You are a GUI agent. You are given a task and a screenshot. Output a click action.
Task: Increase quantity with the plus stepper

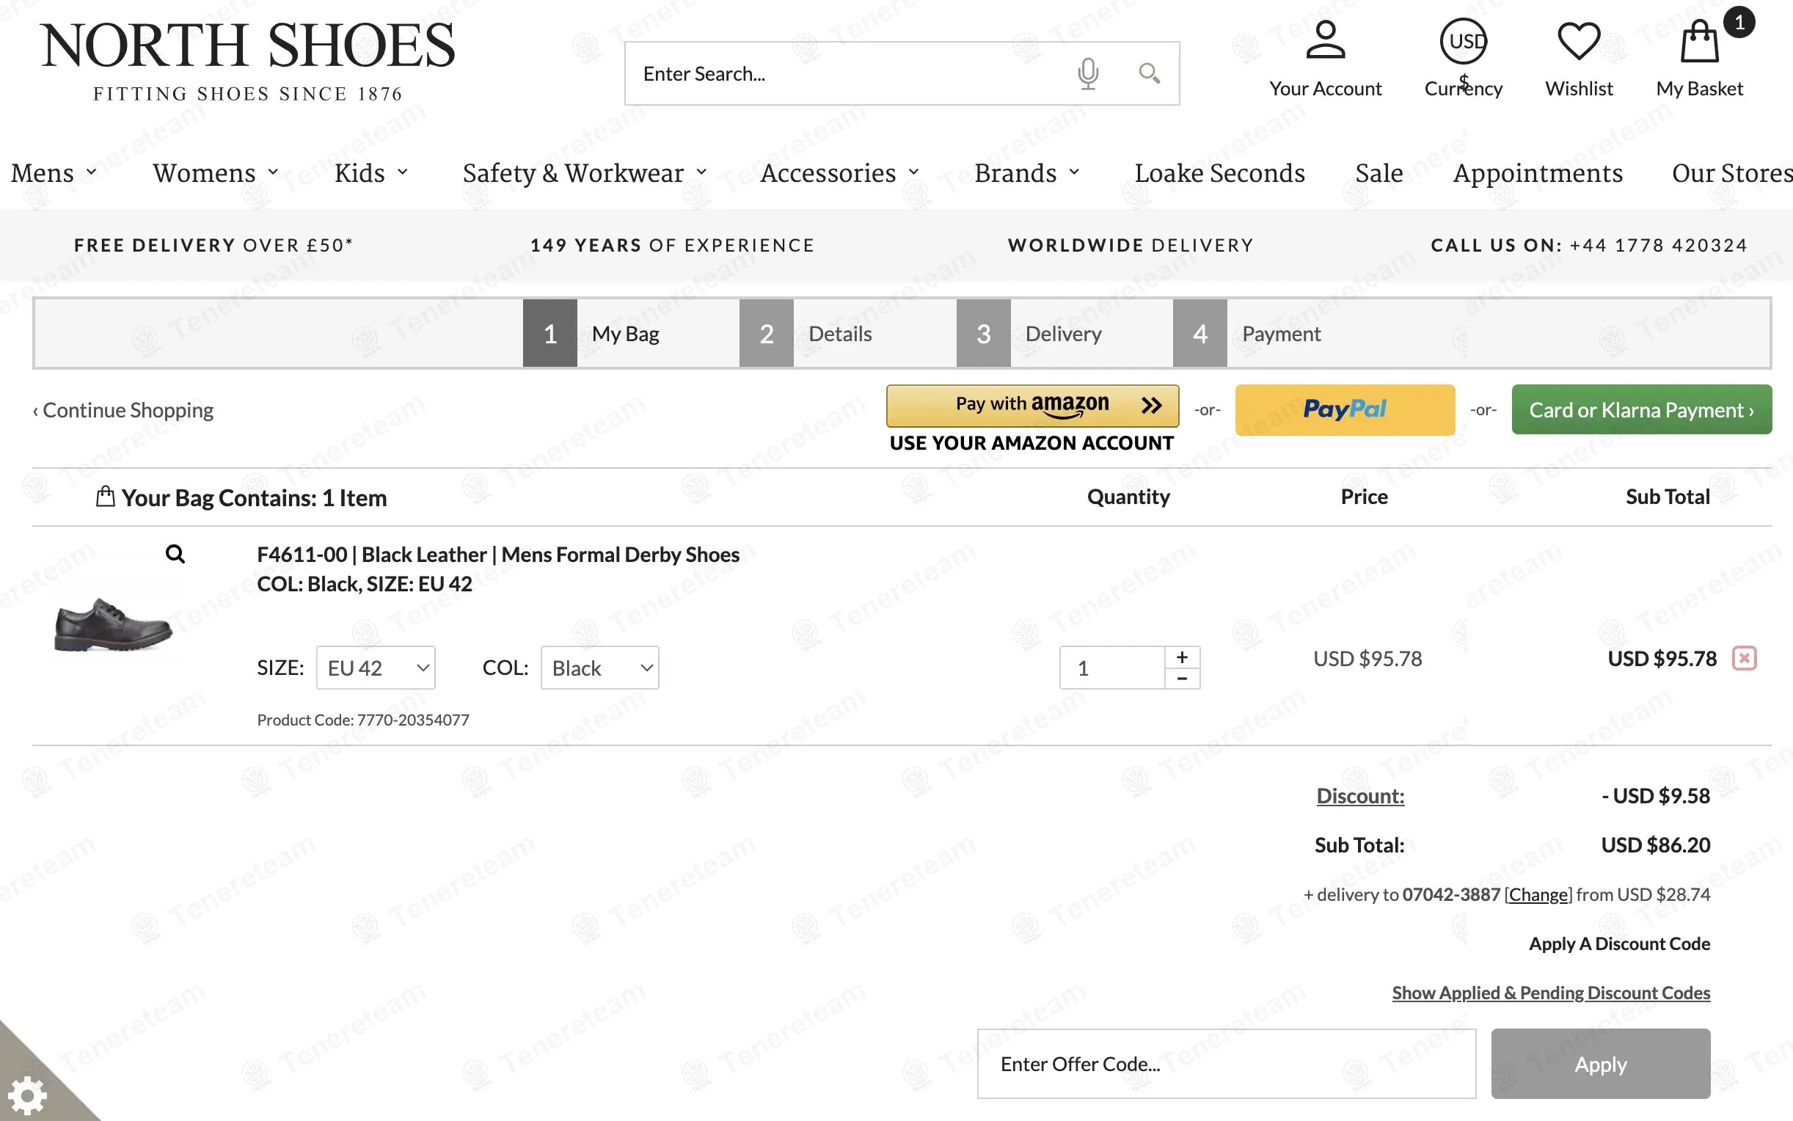(x=1182, y=655)
